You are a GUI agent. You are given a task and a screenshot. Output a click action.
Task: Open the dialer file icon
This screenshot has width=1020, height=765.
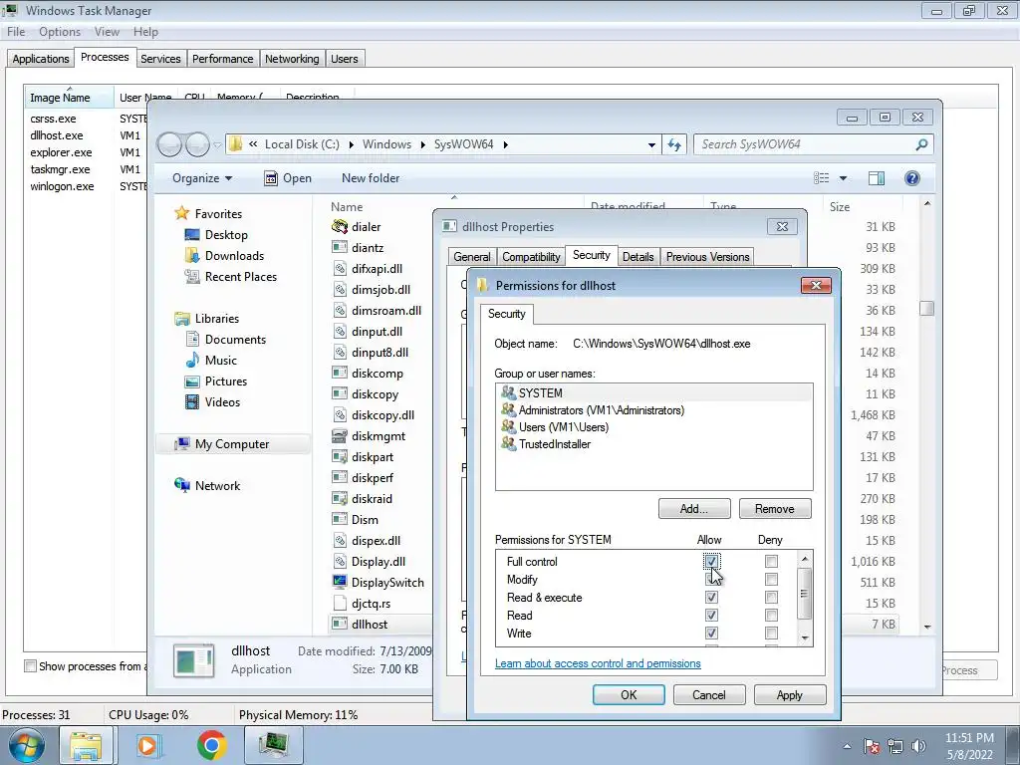(340, 226)
